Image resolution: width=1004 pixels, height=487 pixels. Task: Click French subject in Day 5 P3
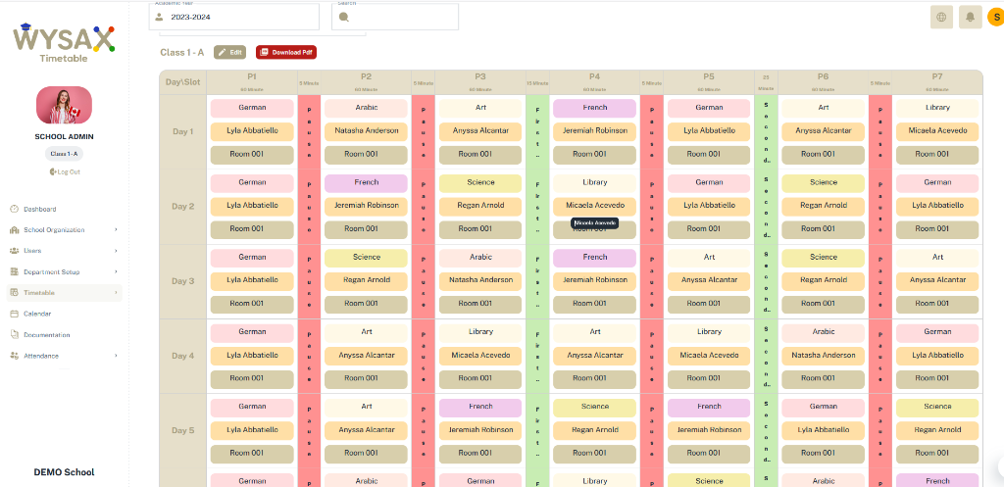[x=480, y=408]
